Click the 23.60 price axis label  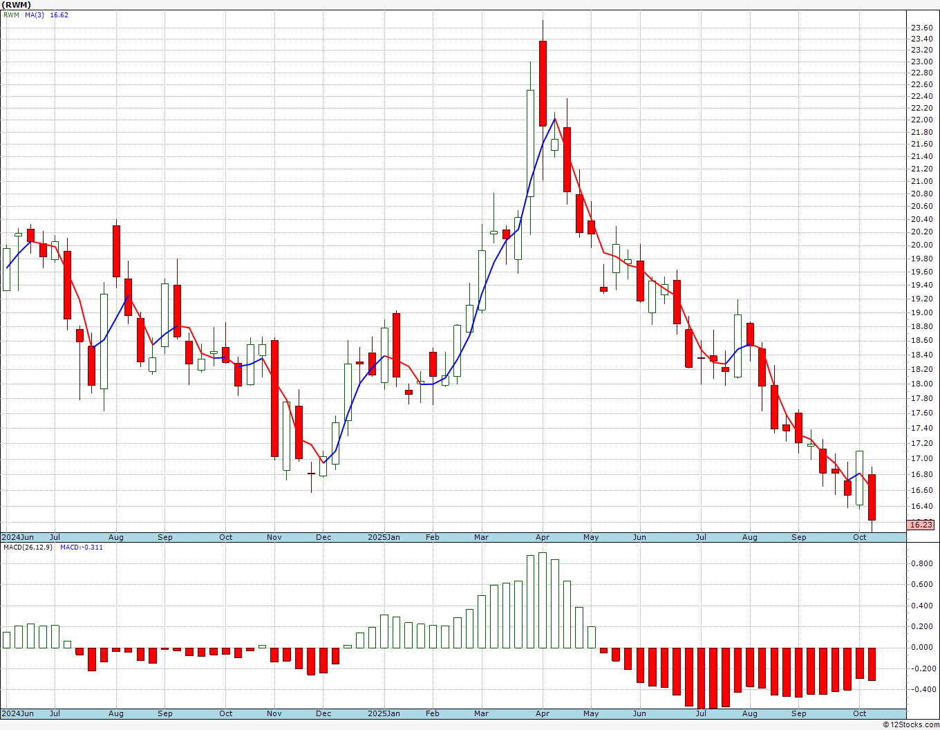921,28
